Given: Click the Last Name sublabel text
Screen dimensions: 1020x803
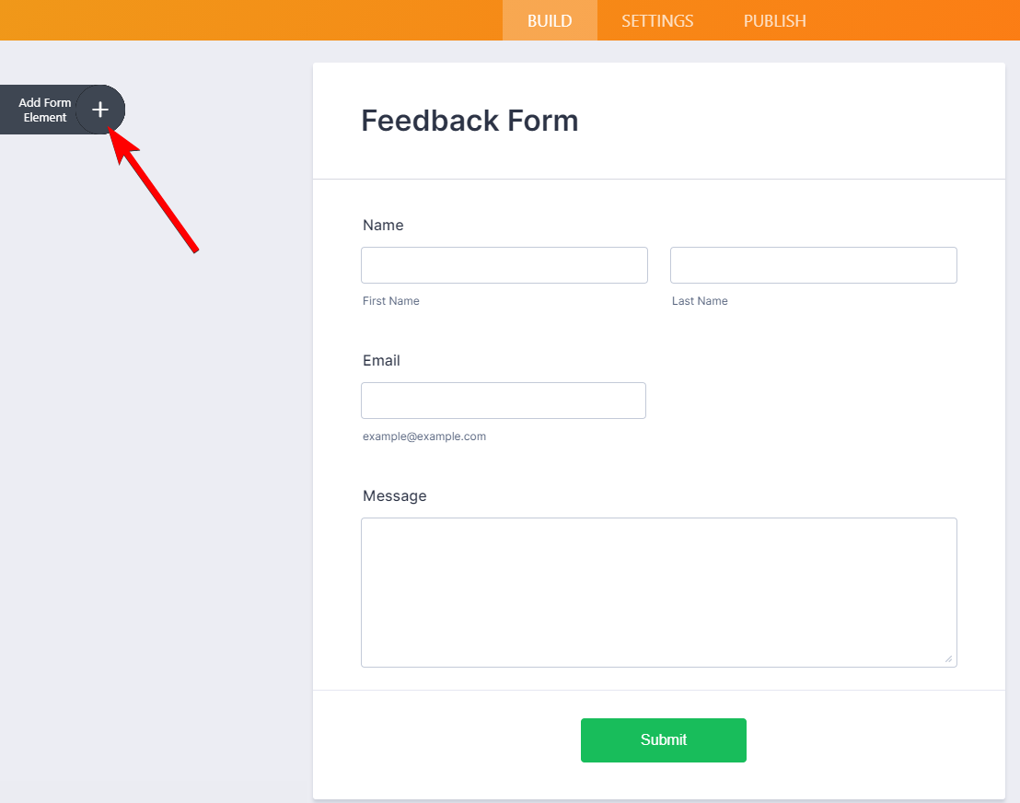Looking at the screenshot, I should 700,301.
